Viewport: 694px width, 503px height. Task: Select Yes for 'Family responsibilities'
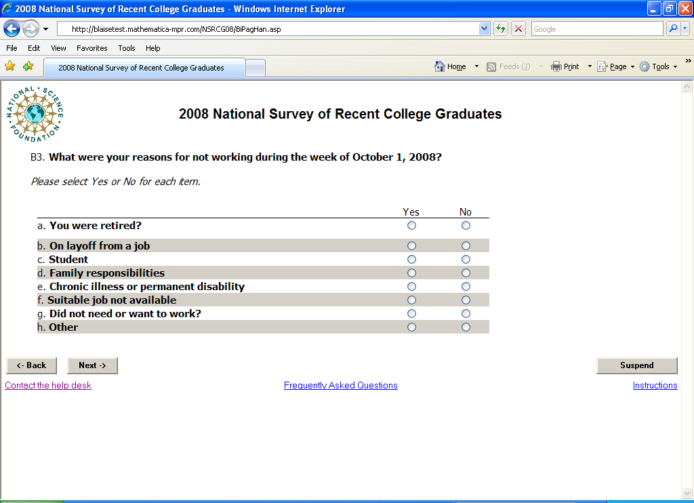[411, 273]
